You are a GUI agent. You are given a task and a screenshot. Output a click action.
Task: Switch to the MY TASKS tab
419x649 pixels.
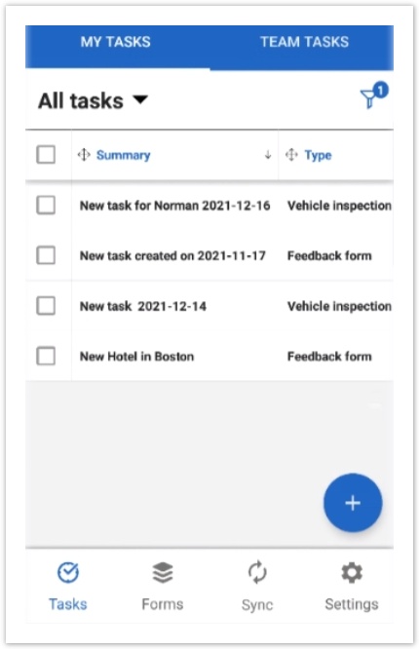click(x=116, y=42)
